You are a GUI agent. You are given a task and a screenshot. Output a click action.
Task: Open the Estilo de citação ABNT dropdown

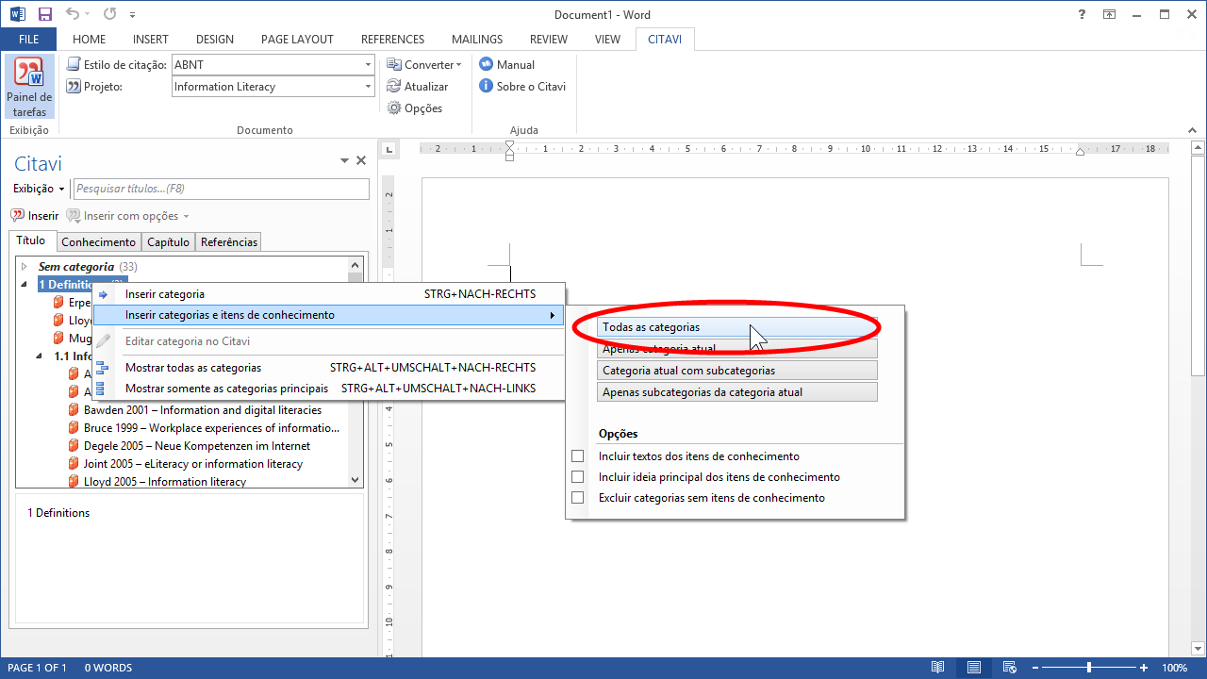pos(368,65)
